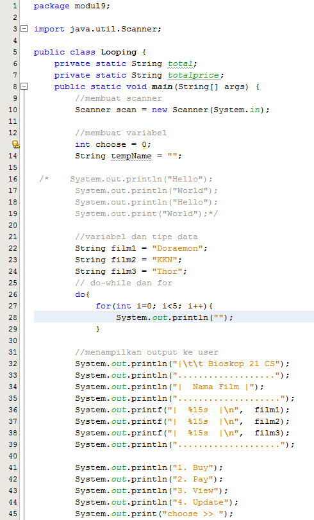The height and width of the screenshot is (520, 314).
Task: Click the dotted-line println on line 33
Action: (183, 375)
